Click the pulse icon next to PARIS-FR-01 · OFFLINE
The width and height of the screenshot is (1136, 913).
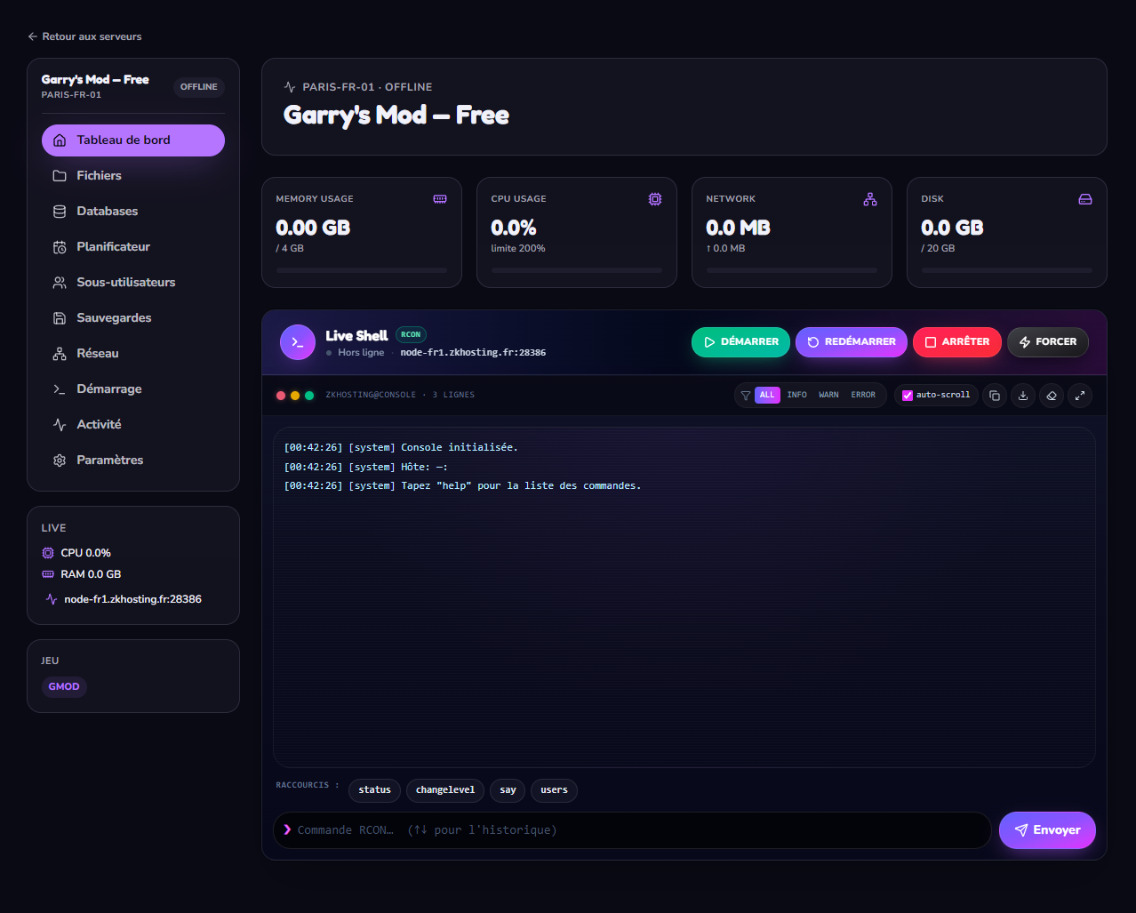point(290,87)
